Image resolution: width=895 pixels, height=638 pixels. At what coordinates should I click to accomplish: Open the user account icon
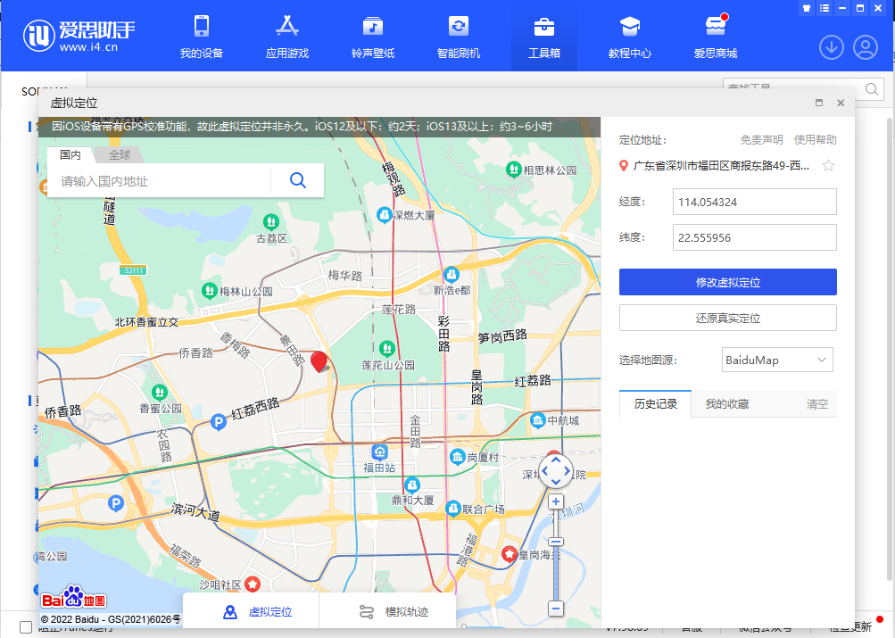pyautogui.click(x=866, y=47)
